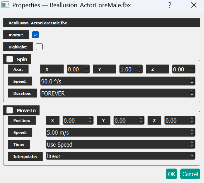Cancel the Properties dialog
Viewport: 204px width, 183px height.
pyautogui.click(x=190, y=174)
